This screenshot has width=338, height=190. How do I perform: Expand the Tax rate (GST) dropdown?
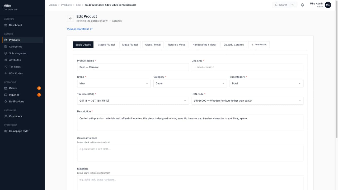133,101
